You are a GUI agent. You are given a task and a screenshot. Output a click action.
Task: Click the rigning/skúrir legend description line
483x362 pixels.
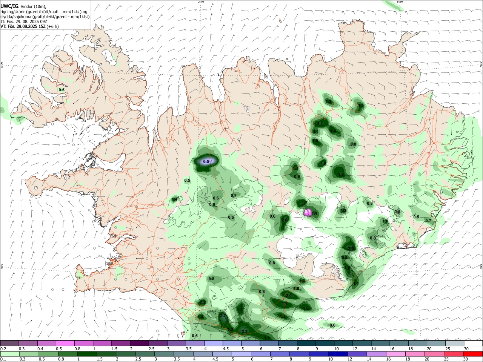[44, 11]
